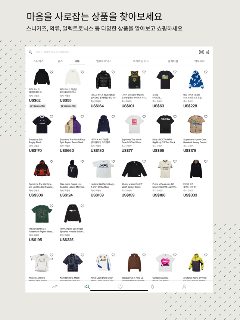Favorite the Nike x NOCTA Tee Black
This screenshot has width=240, height=320.
pyautogui.click(x=175, y=117)
